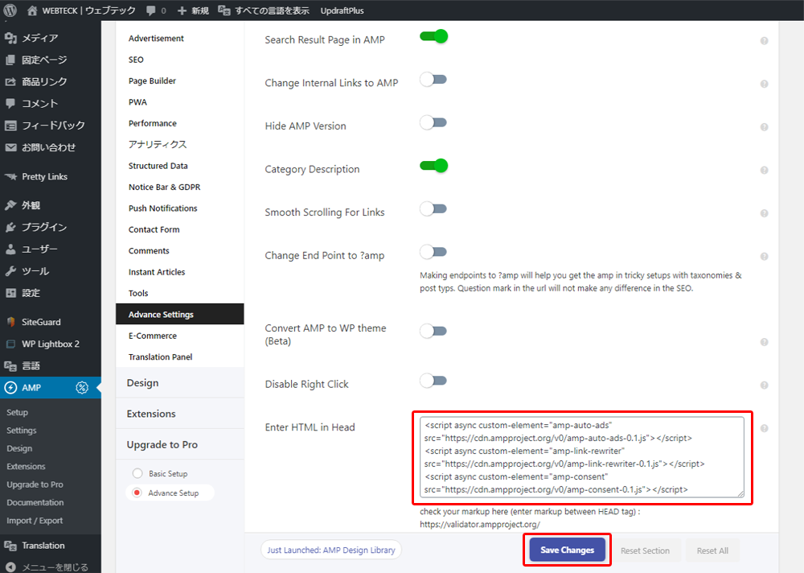Click the 商品リンク sidebar icon
The image size is (804, 573).
[x=10, y=81]
